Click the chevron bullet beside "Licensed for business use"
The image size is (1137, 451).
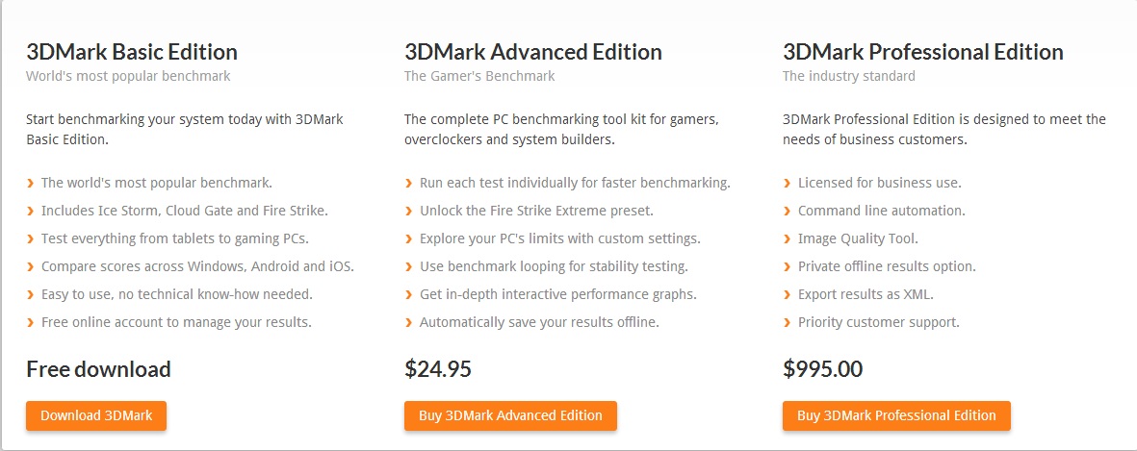(788, 183)
